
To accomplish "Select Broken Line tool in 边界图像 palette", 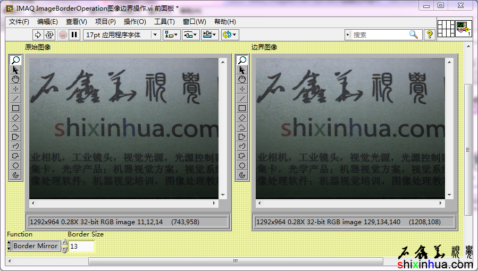I will (242, 128).
